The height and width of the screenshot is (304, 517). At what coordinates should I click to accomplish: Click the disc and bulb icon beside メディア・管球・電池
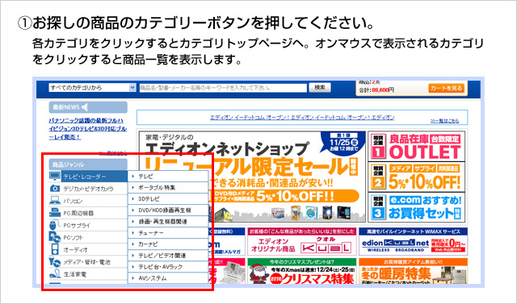(x=55, y=262)
